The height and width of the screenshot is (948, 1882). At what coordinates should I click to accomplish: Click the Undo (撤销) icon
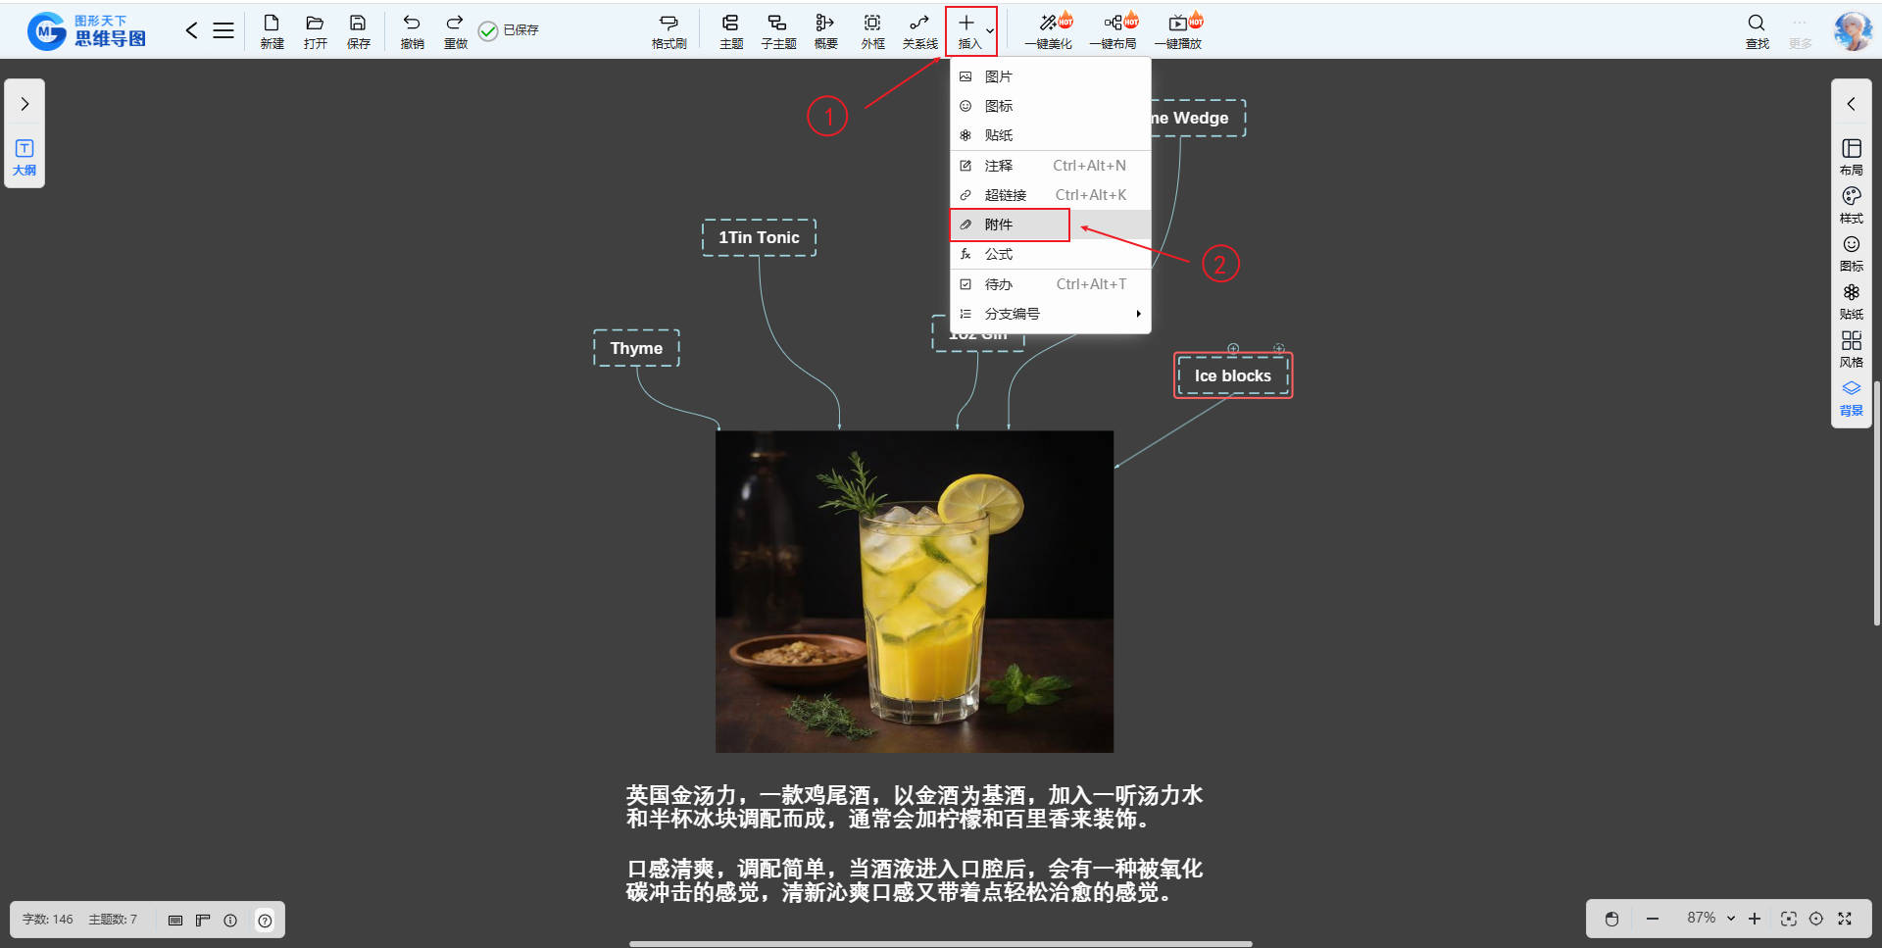(x=412, y=30)
